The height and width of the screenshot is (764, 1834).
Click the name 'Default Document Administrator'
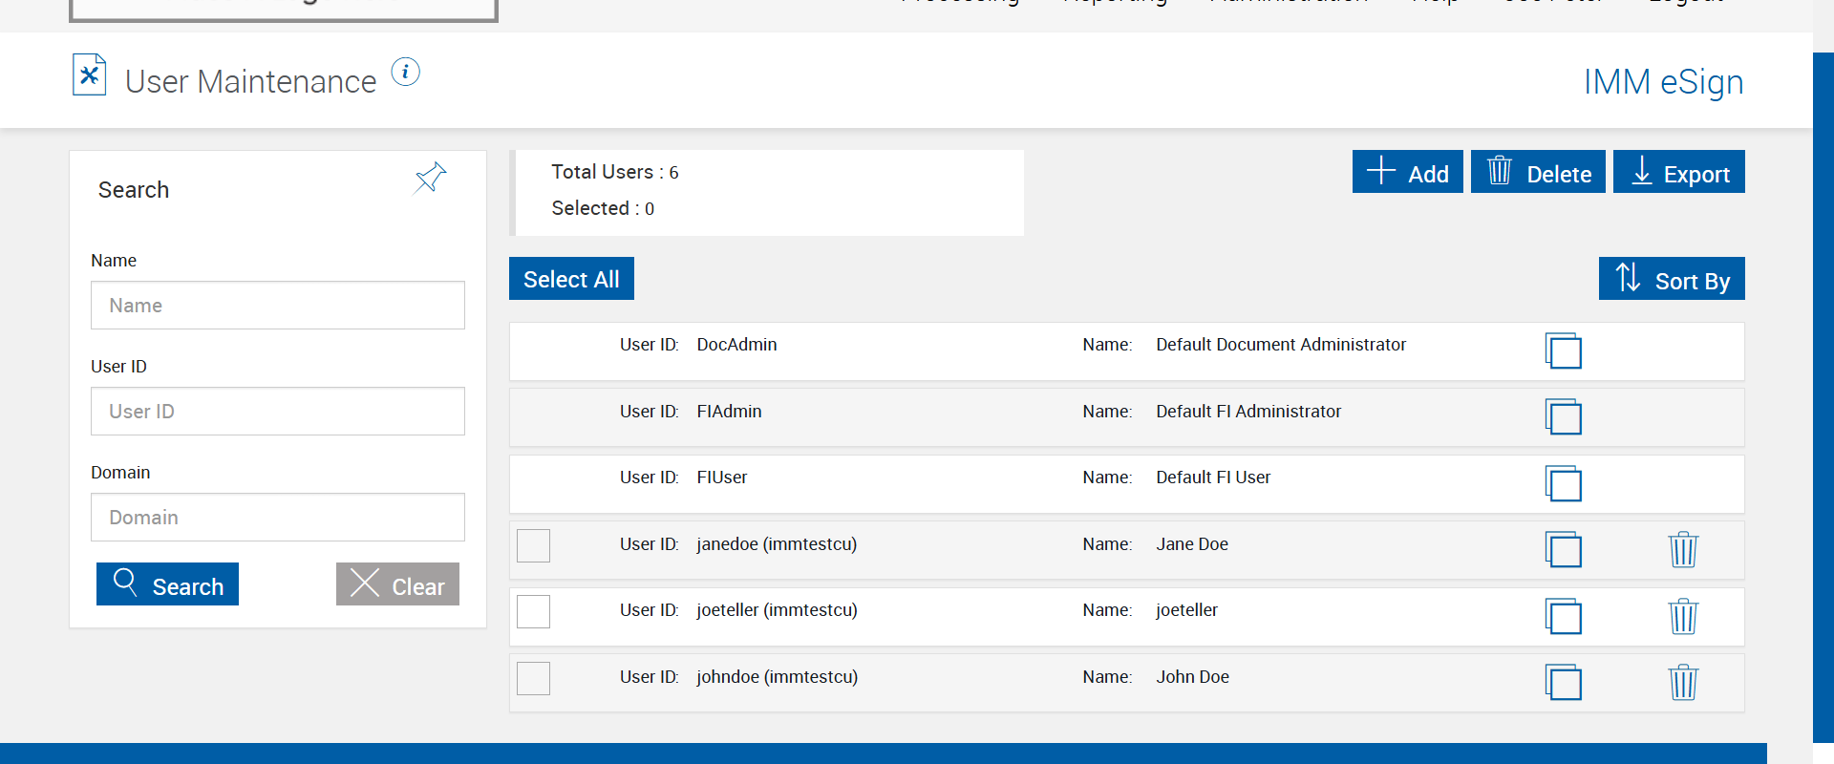1281,345
